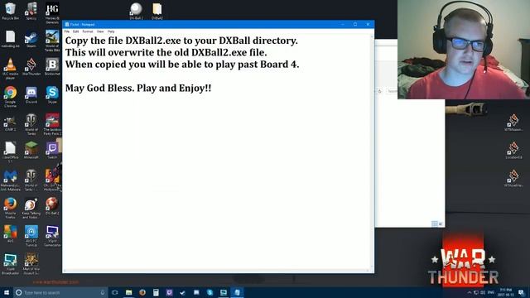The image size is (530, 298).
Task: Open the Heroes & Generals desktop shortcut
Action: click(x=52, y=13)
